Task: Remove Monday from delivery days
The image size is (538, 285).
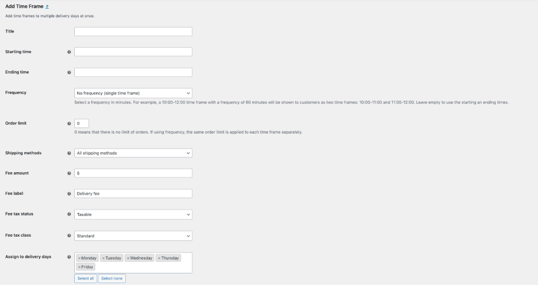Action: tap(79, 258)
